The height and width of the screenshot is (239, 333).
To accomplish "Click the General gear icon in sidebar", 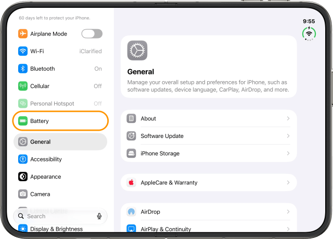I will [23, 142].
